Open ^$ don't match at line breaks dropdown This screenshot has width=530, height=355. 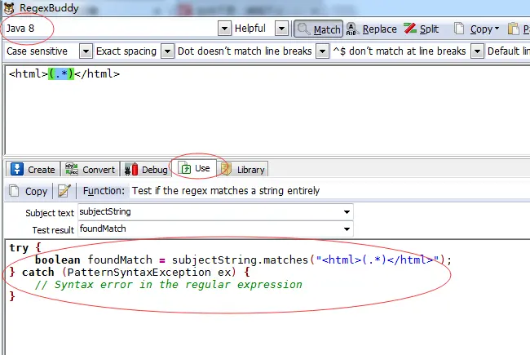pos(477,51)
